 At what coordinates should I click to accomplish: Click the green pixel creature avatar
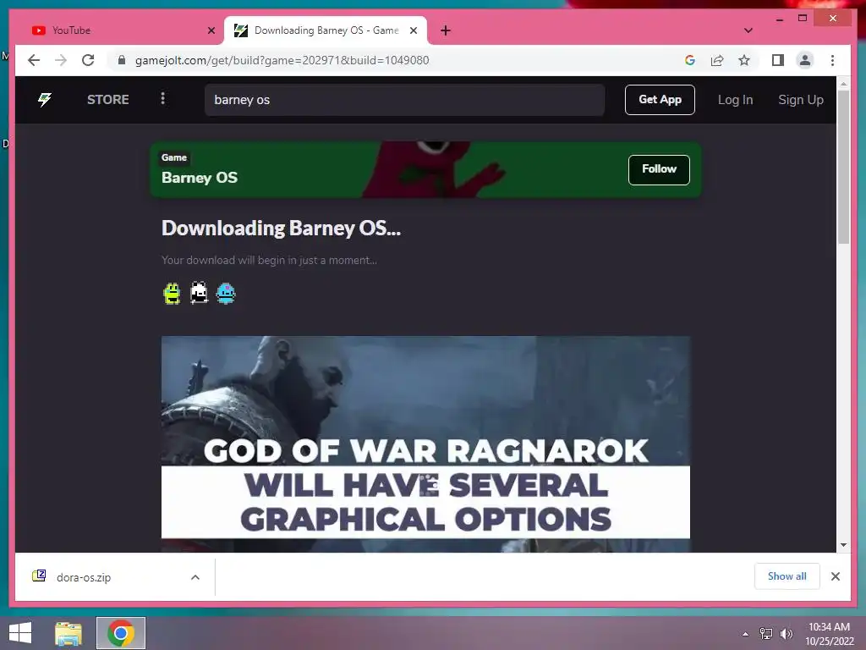[x=172, y=293]
